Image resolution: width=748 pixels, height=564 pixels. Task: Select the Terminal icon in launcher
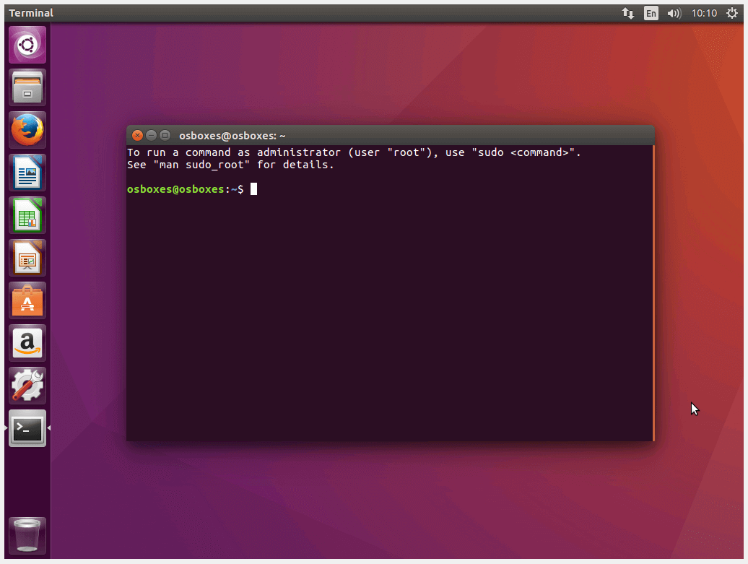[x=27, y=429]
